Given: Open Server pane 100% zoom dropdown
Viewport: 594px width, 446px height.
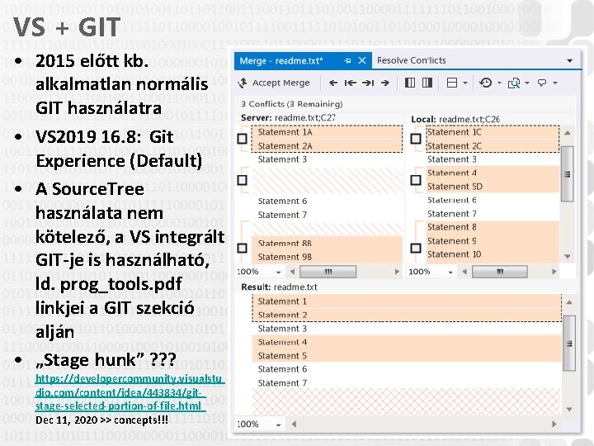Looking at the screenshot, I should (x=279, y=273).
